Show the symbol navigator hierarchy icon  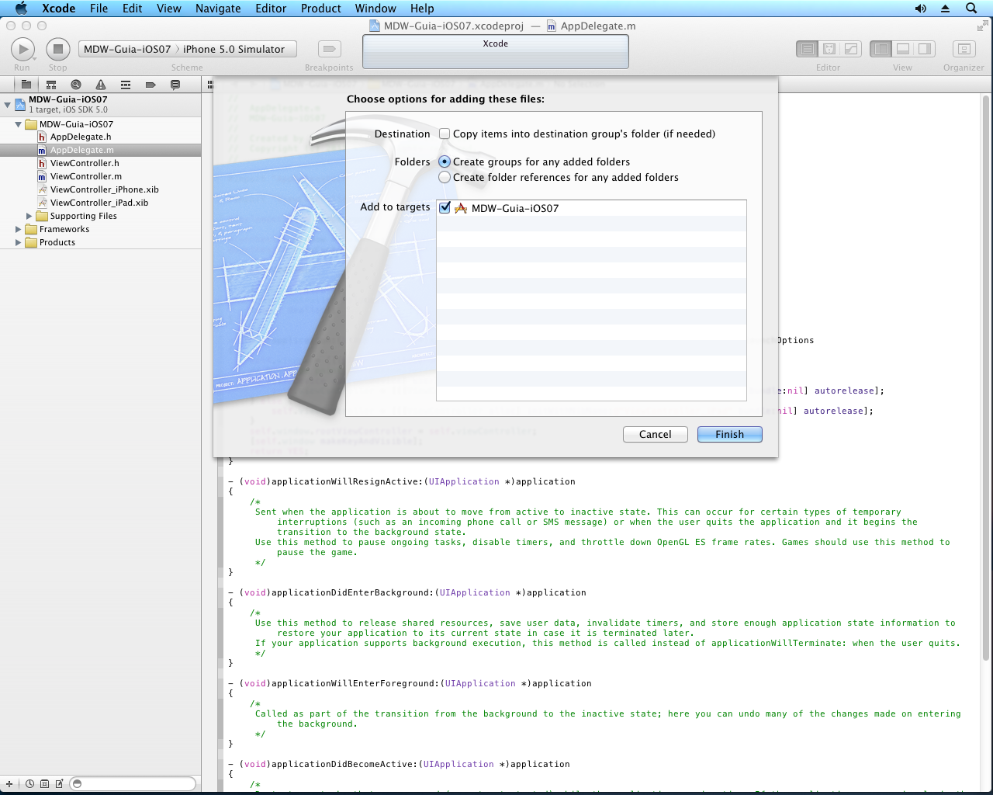(51, 85)
